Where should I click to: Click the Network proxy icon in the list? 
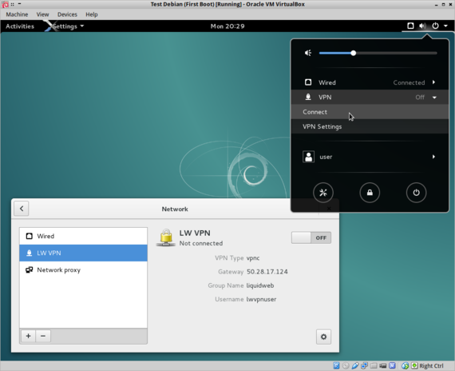click(29, 269)
